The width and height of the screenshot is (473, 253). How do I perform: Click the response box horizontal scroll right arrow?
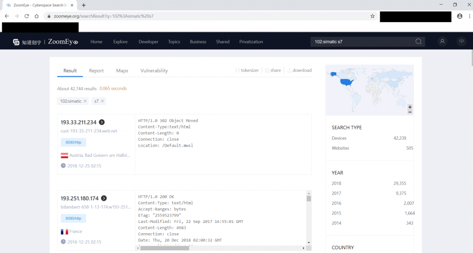[304, 248]
